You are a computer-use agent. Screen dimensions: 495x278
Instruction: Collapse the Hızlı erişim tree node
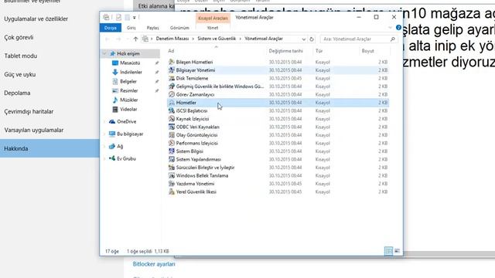click(x=104, y=53)
